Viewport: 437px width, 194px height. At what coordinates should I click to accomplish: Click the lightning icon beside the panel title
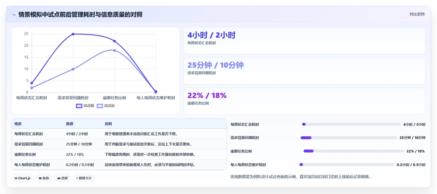pos(14,14)
